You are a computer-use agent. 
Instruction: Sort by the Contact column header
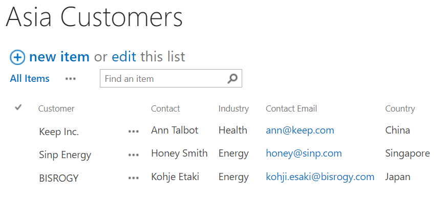pyautogui.click(x=165, y=108)
